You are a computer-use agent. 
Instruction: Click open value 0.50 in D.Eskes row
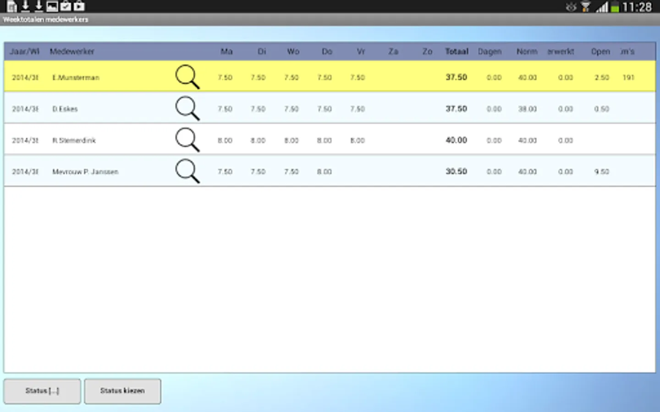pos(601,109)
